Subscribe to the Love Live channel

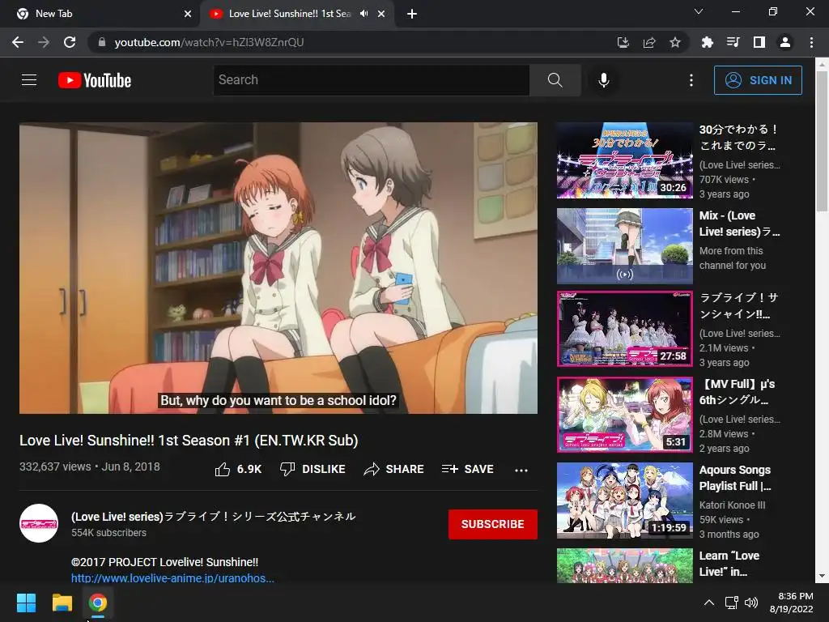click(493, 524)
